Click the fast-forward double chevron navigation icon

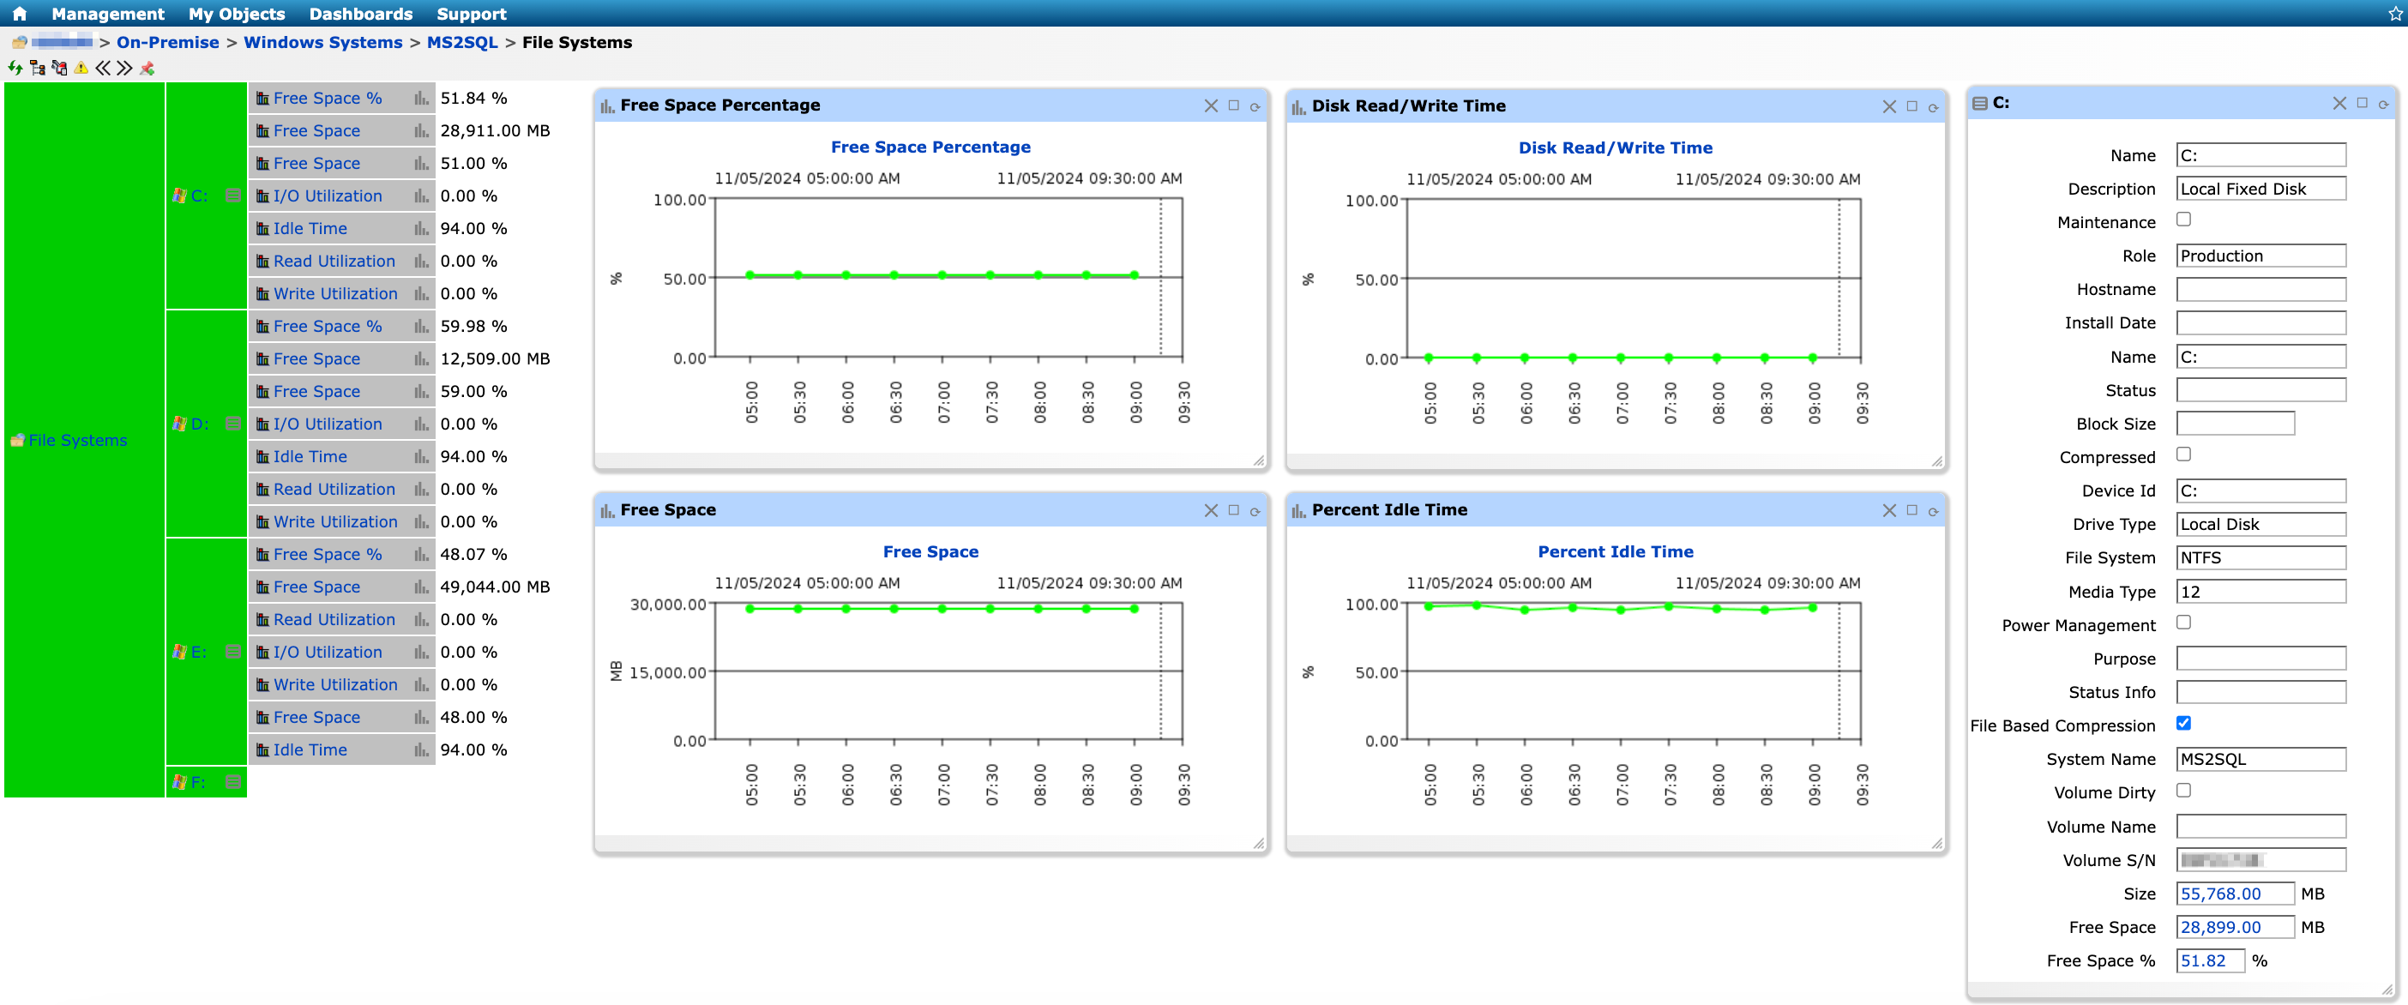pos(123,67)
